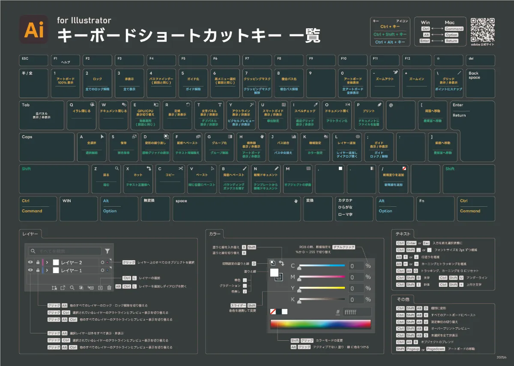Click the レイヤー 1 layer name
514x366 pixels.
pyautogui.click(x=72, y=271)
